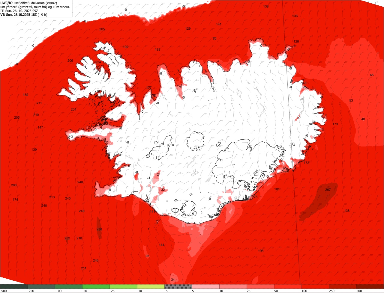The image size is (384, 293).
Task: Click the subtitle line mentioning '10m vindur'
Action: coord(35,7)
